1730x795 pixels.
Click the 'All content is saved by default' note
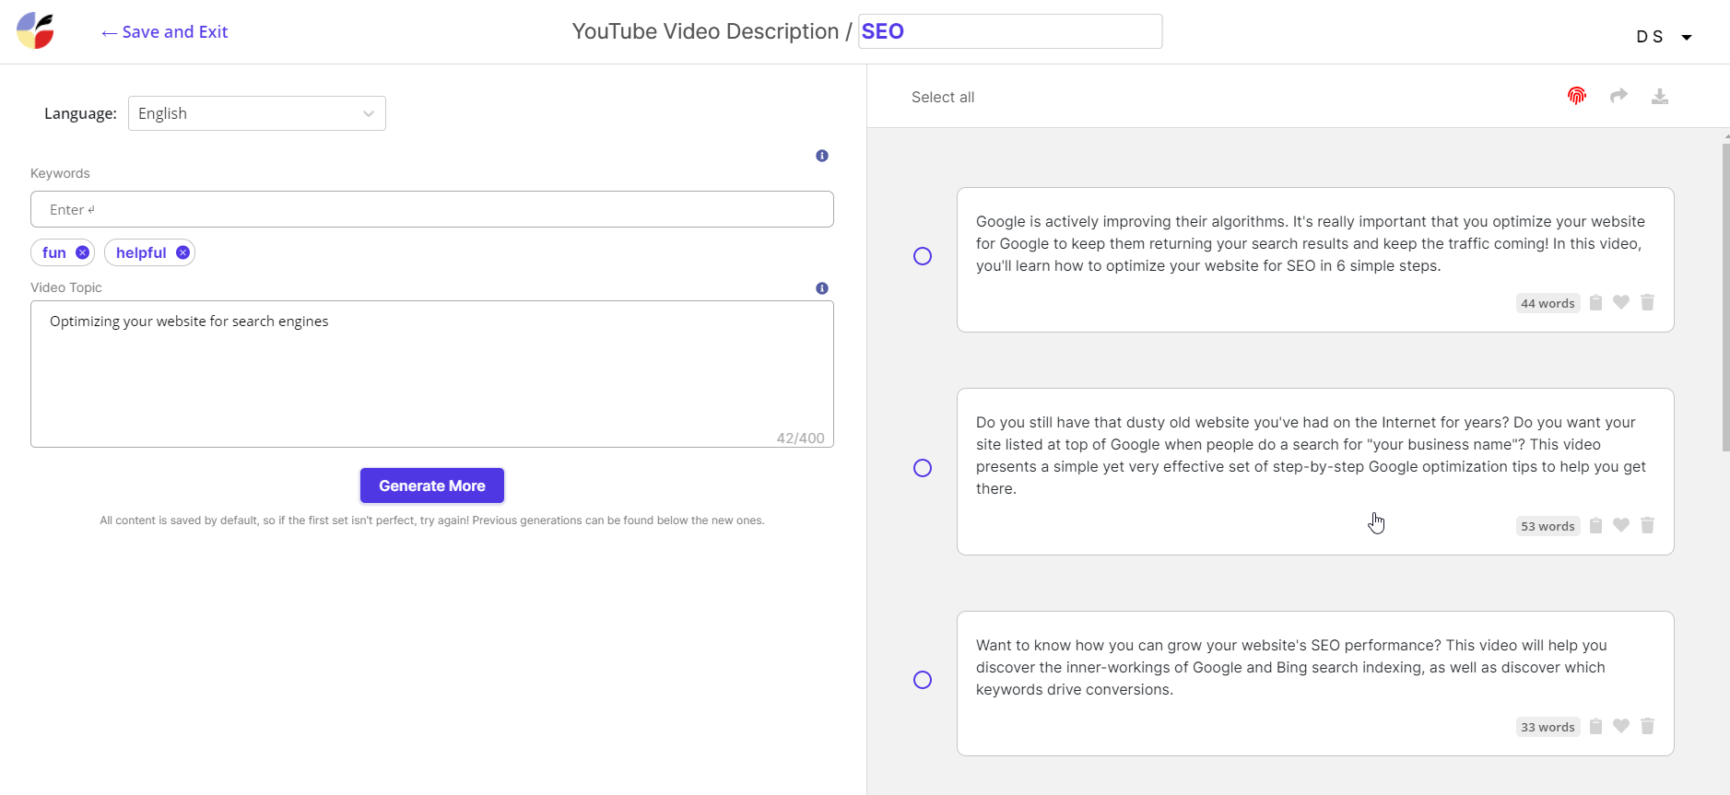432,520
